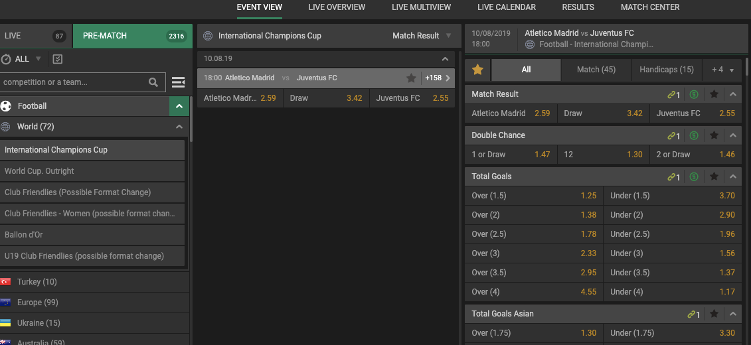Click the Europe flag icon
The height and width of the screenshot is (345, 751).
coord(5,303)
